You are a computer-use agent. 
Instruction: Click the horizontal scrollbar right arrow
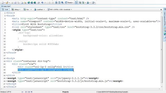[x=160, y=89]
